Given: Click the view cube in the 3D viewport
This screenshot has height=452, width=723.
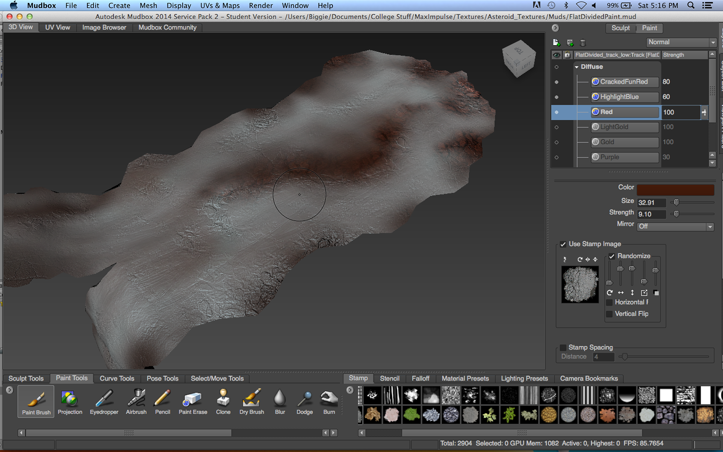Looking at the screenshot, I should [519, 59].
